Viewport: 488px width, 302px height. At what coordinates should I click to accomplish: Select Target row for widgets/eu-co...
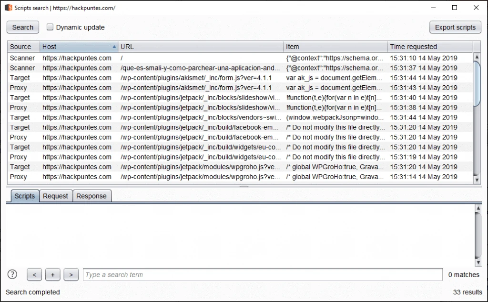pyautogui.click(x=240, y=147)
